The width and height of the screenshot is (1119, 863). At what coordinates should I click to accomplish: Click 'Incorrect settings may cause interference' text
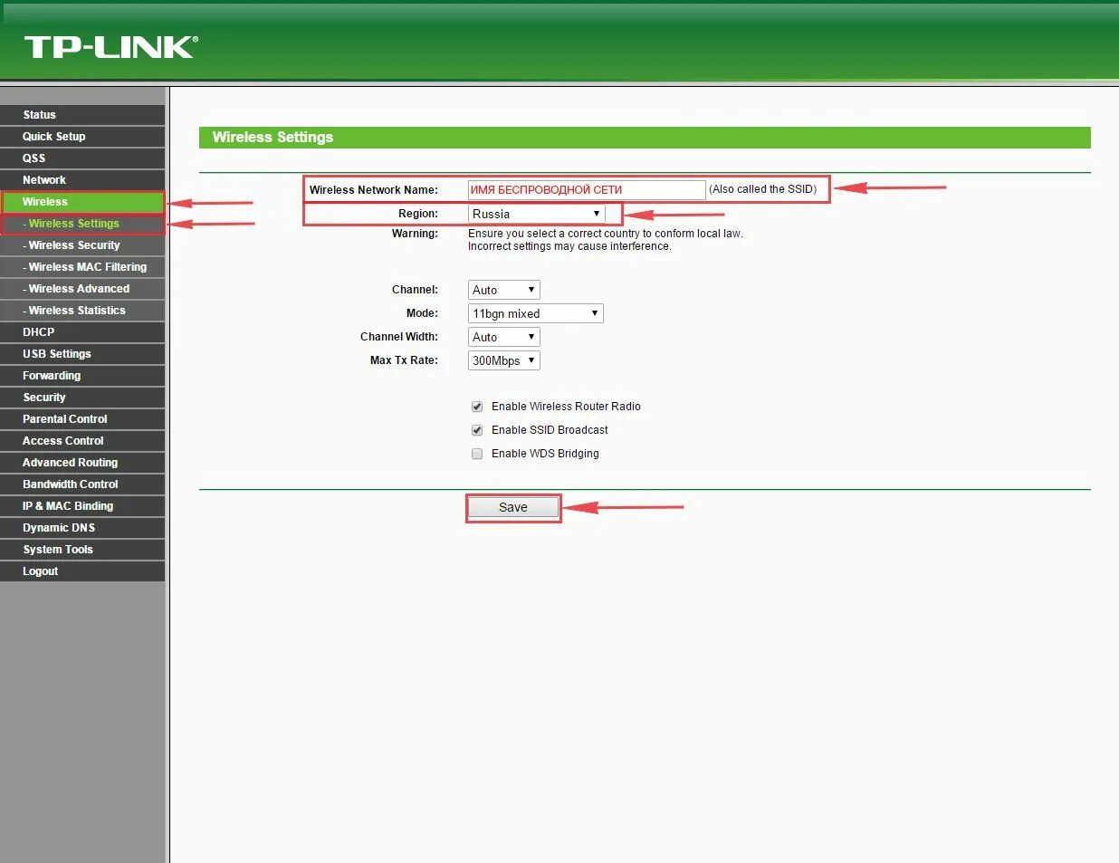pyautogui.click(x=569, y=246)
